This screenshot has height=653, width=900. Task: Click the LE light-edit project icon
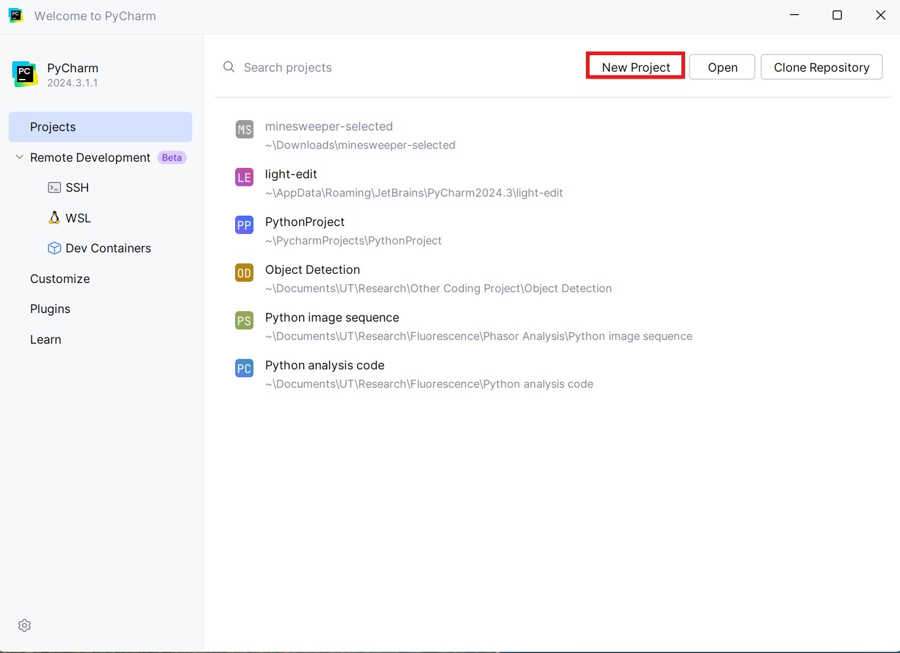[244, 177]
